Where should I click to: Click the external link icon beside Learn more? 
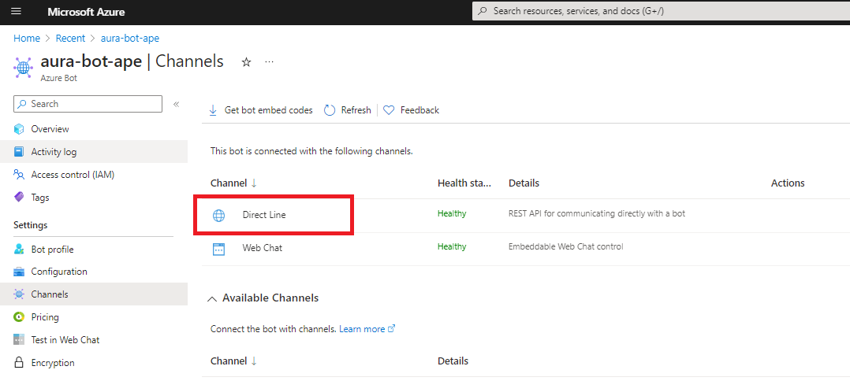[392, 328]
